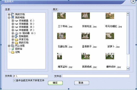Viewport: 137px width, 90px height.
Task: Click the 文件名 input field
Action: [96, 76]
